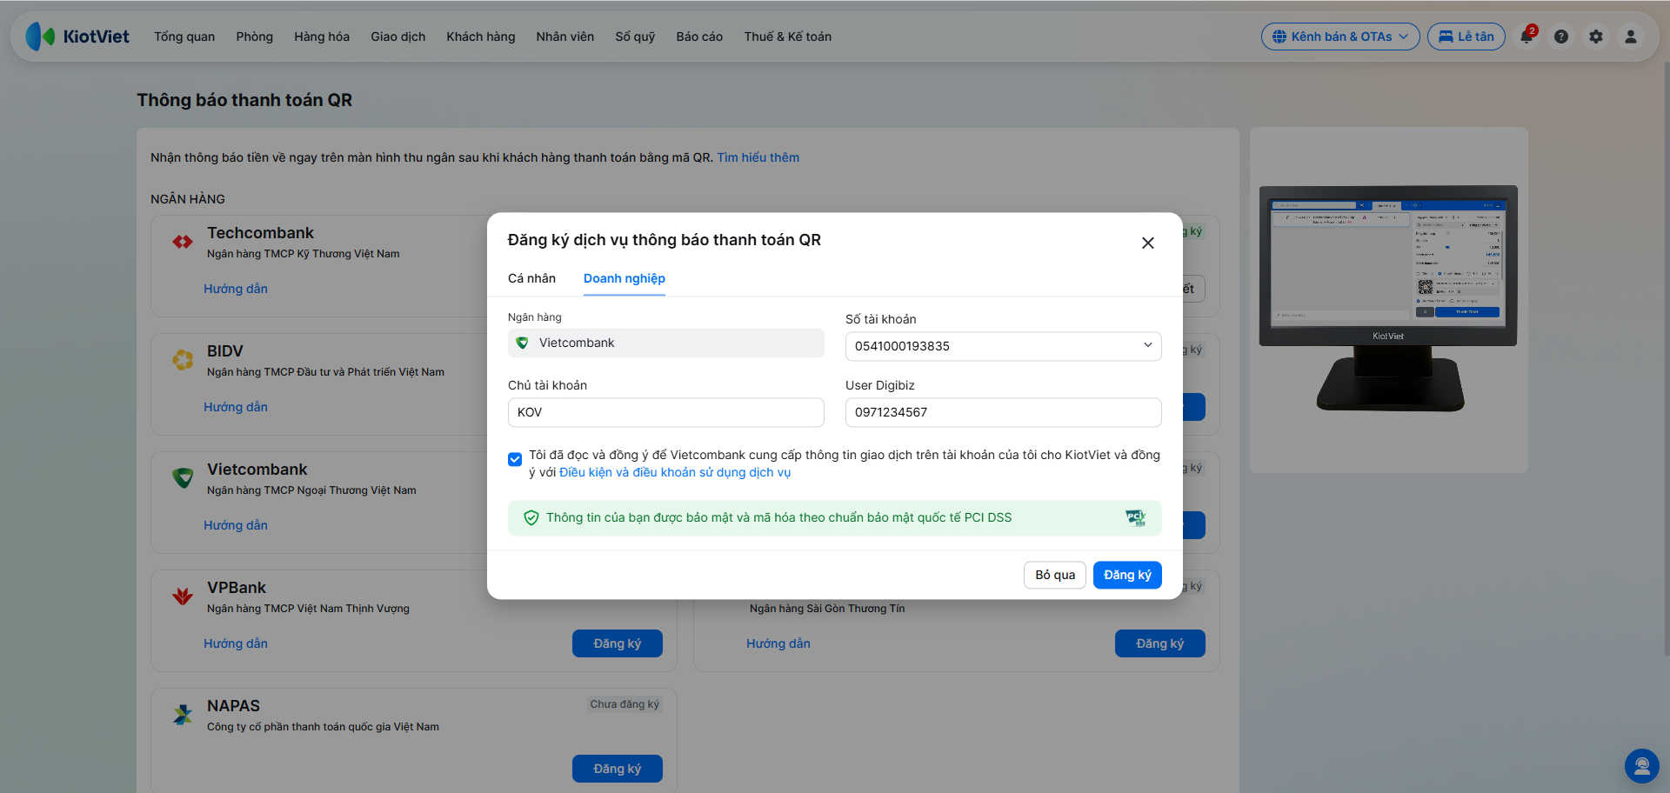Open the live chat support bubble
Screen dimensions: 1670x793
1642,766
